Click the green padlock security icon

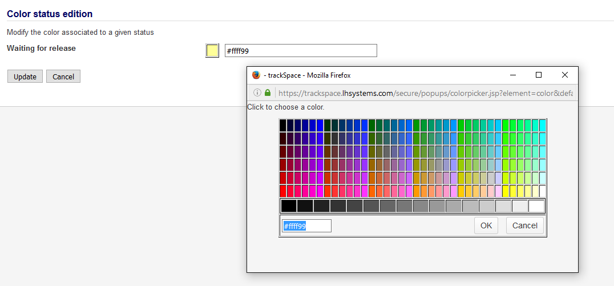268,93
